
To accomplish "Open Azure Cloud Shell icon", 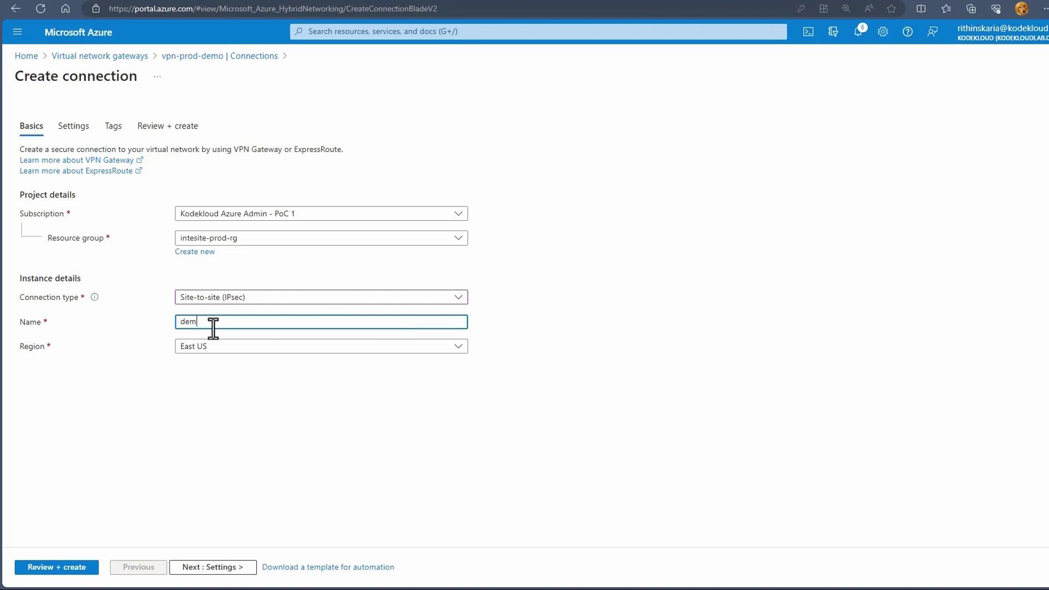I will point(808,32).
